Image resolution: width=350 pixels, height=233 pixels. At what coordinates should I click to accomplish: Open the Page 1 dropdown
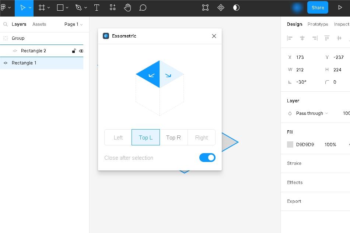[73, 24]
